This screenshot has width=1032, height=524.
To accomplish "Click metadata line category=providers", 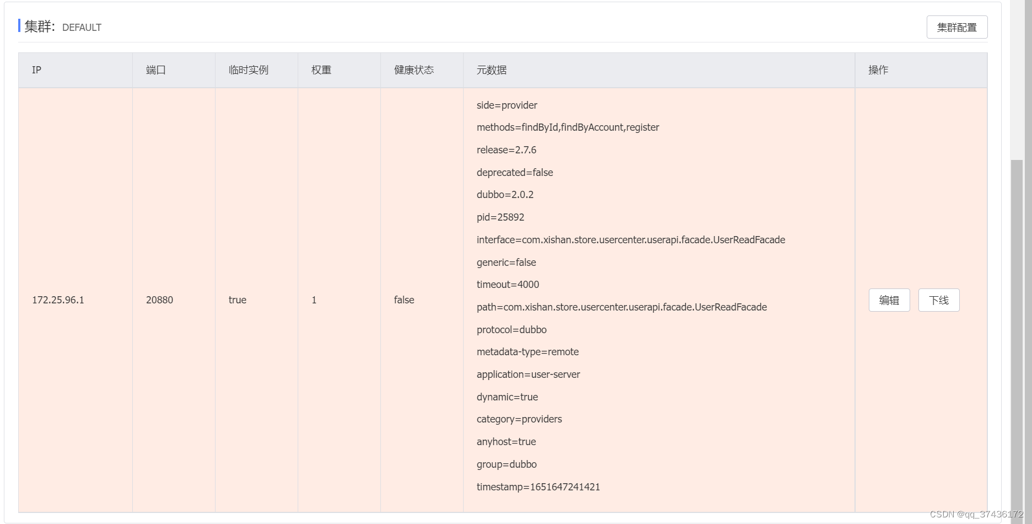I will (519, 419).
